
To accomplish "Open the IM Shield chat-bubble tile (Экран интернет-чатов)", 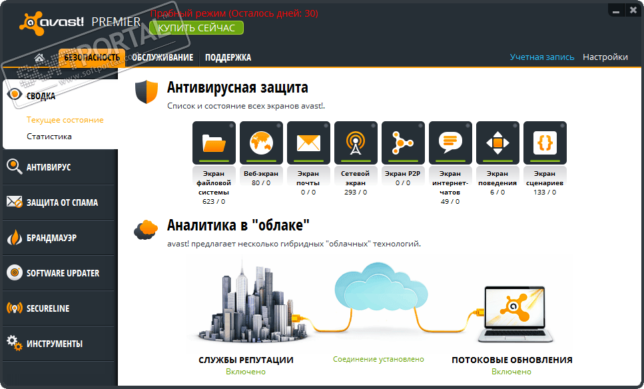I will (x=450, y=143).
